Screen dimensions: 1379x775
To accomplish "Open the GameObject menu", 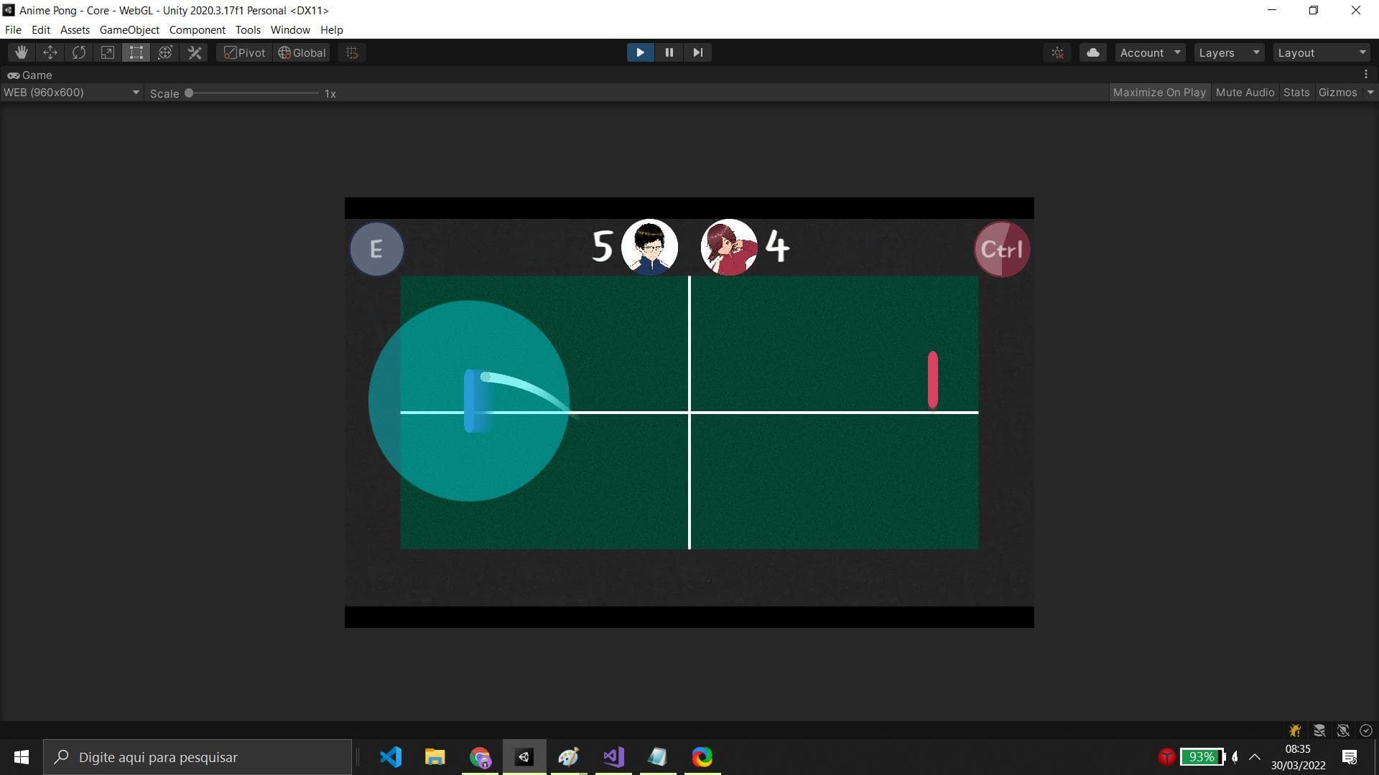I will tap(129, 30).
